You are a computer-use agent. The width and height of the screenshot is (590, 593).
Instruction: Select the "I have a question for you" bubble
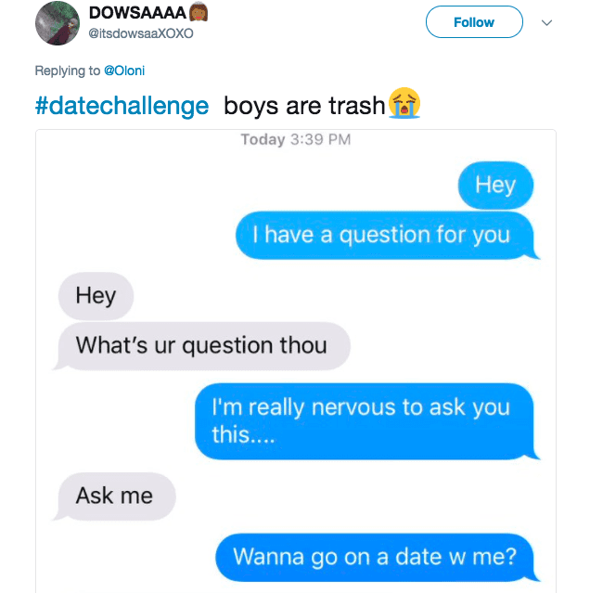pyautogui.click(x=386, y=235)
